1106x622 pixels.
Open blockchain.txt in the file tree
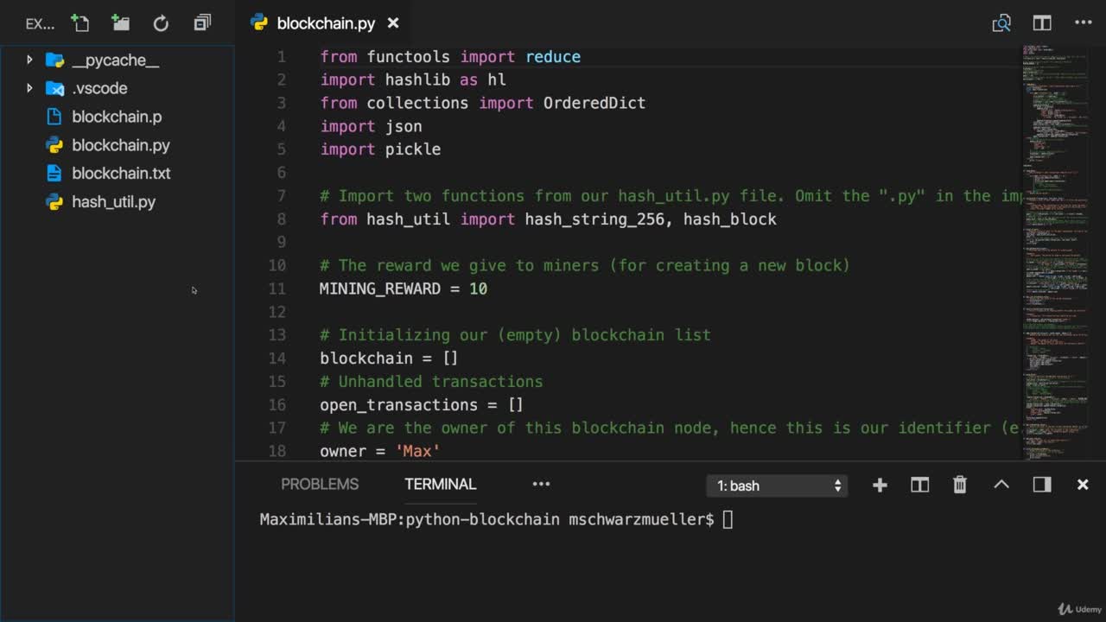coord(121,173)
